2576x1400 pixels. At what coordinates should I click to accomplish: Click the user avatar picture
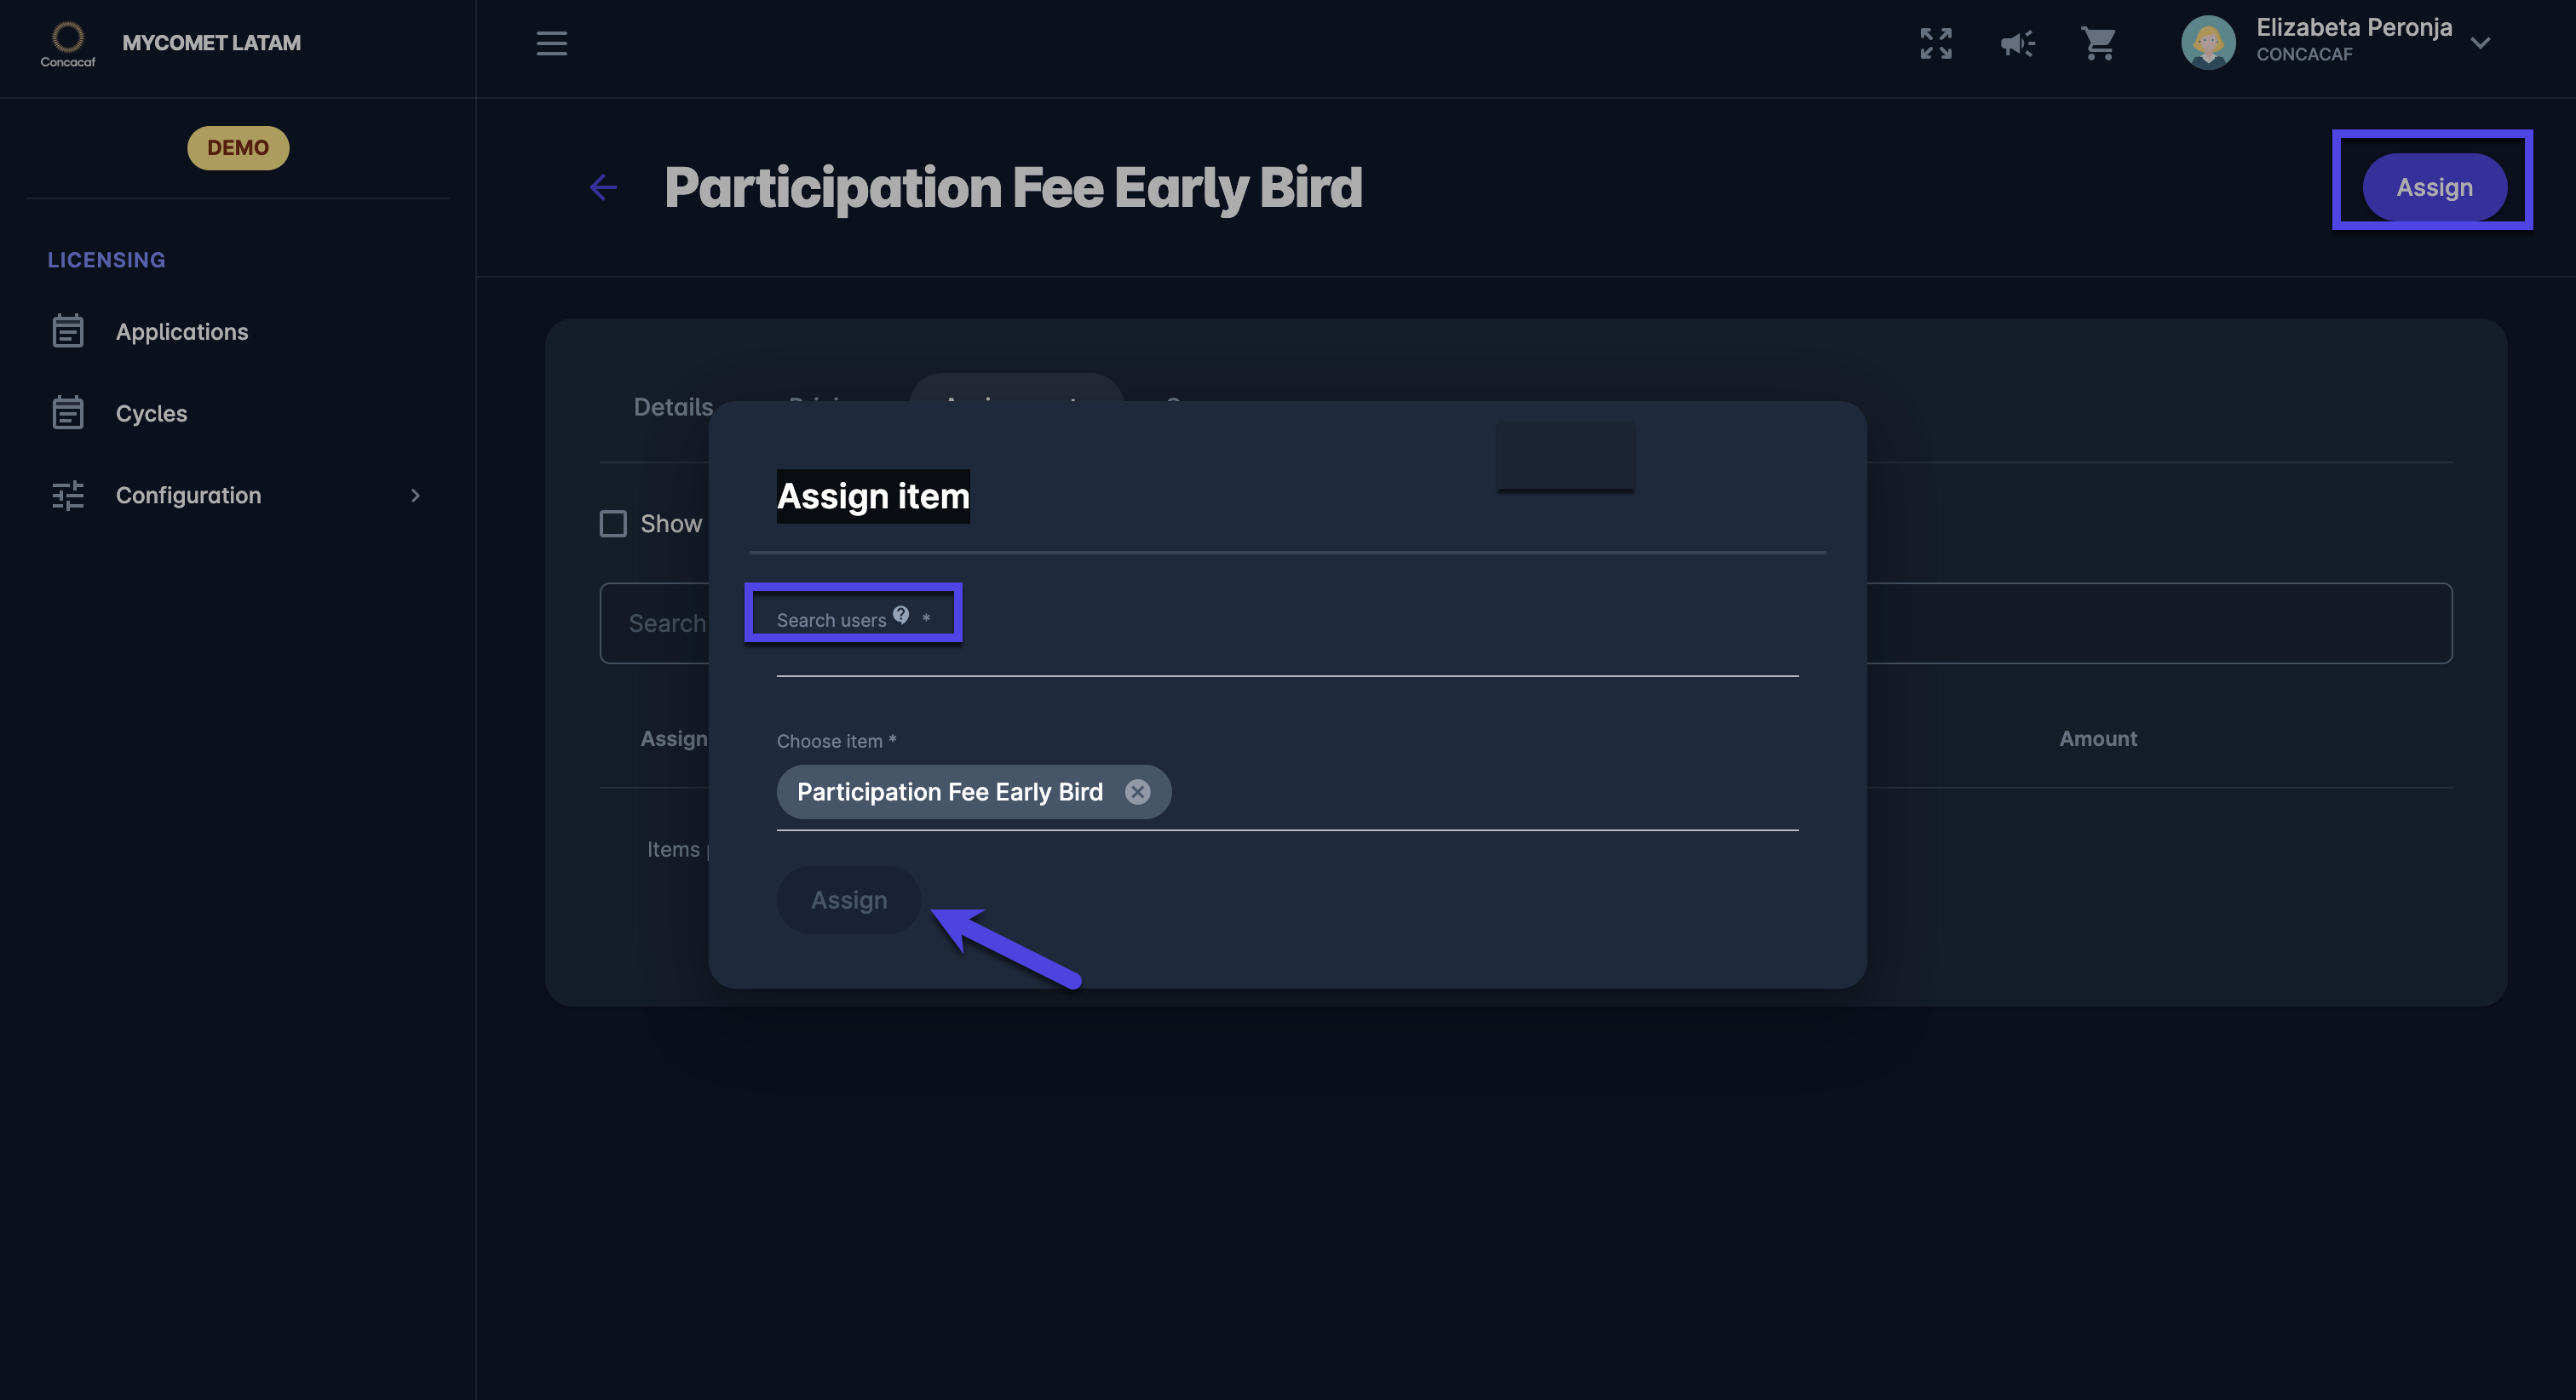pyautogui.click(x=2207, y=43)
